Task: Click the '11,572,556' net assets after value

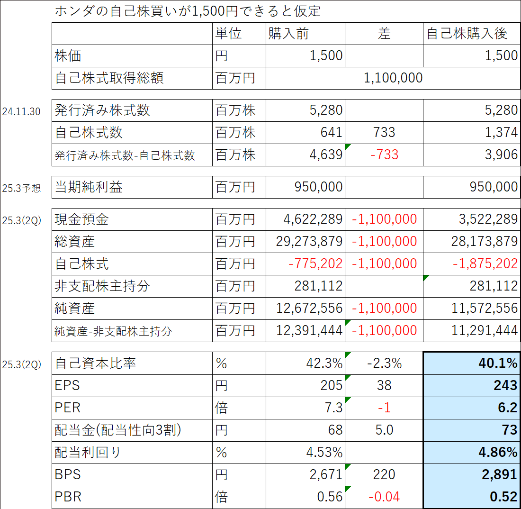Action: pyautogui.click(x=485, y=308)
